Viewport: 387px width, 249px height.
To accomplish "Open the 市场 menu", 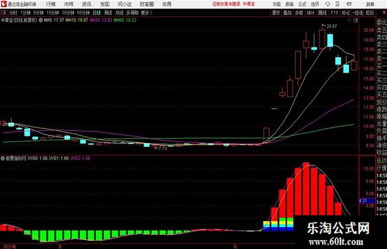I will click(x=69, y=4).
